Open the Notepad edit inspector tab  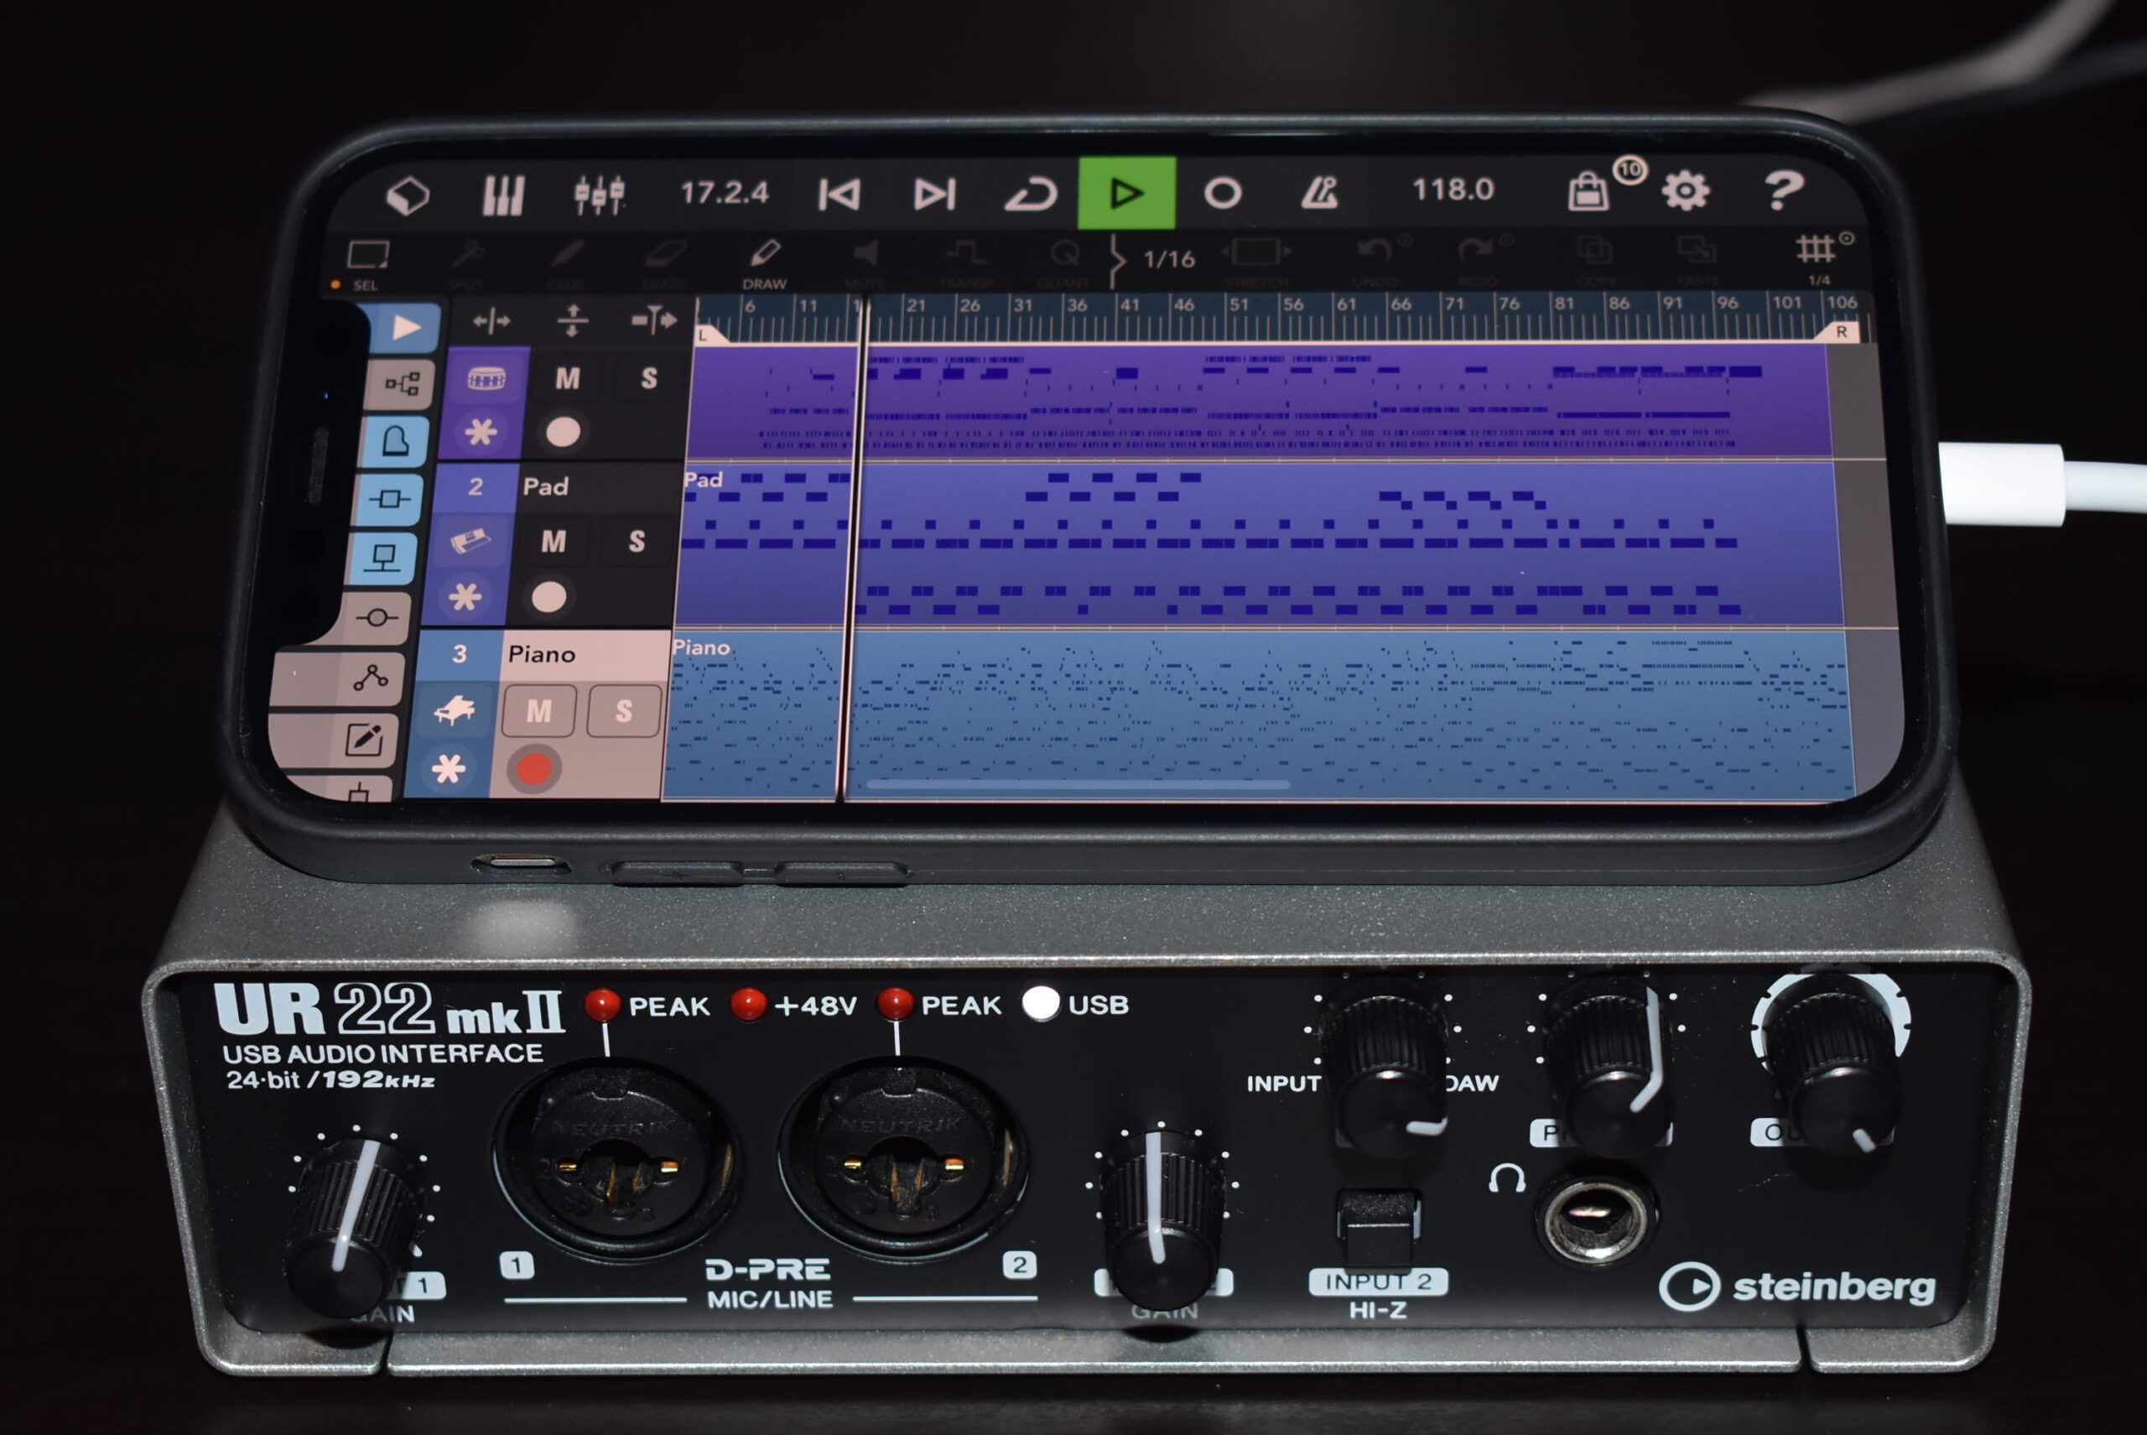pyautogui.click(x=363, y=739)
